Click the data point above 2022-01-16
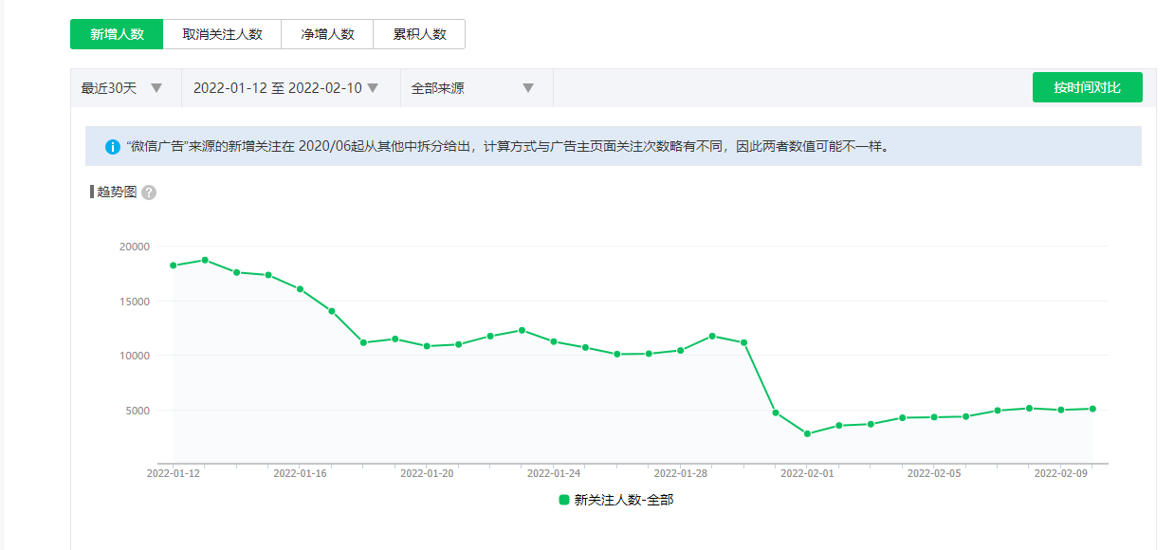Image resolution: width=1174 pixels, height=550 pixels. pyautogui.click(x=300, y=289)
